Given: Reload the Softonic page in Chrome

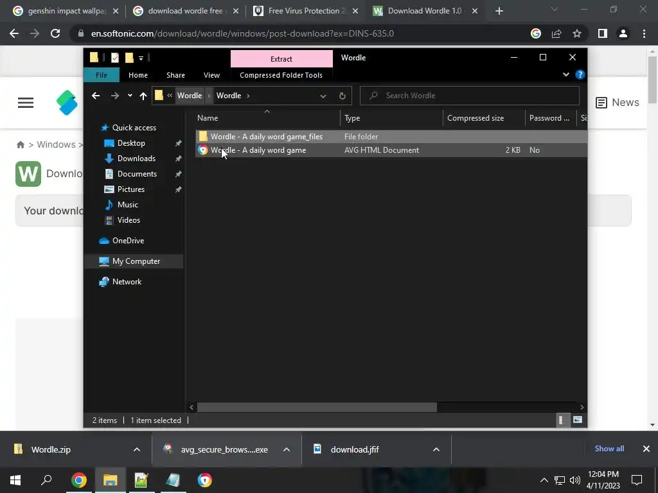Looking at the screenshot, I should tap(55, 33).
